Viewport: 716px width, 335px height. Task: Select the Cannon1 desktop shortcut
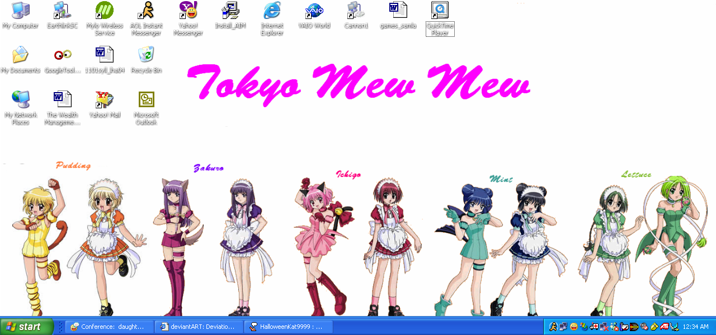[x=356, y=16]
